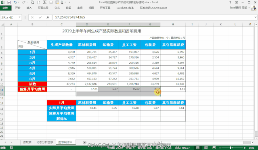Select cell with value 57.25

[87, 89]
